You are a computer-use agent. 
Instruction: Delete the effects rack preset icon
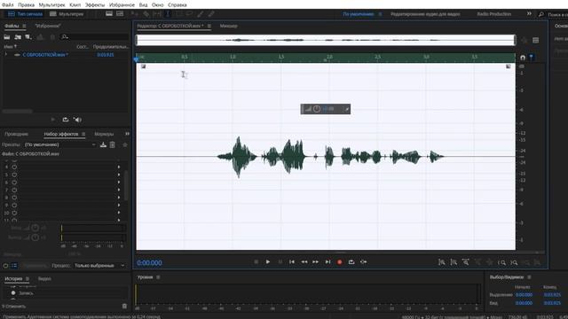(x=113, y=144)
